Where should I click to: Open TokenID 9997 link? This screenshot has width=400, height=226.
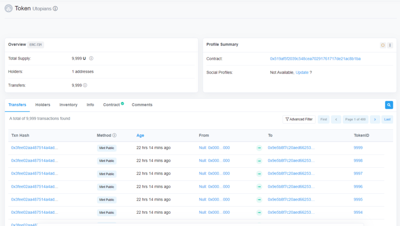[358, 173]
